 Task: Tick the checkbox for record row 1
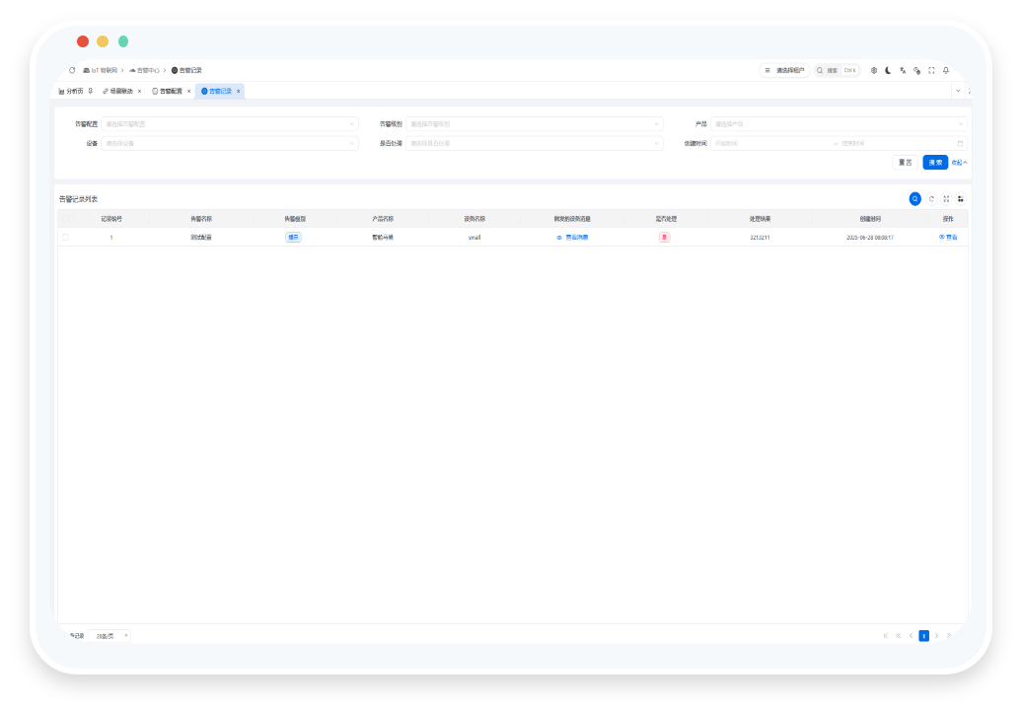[x=66, y=238]
